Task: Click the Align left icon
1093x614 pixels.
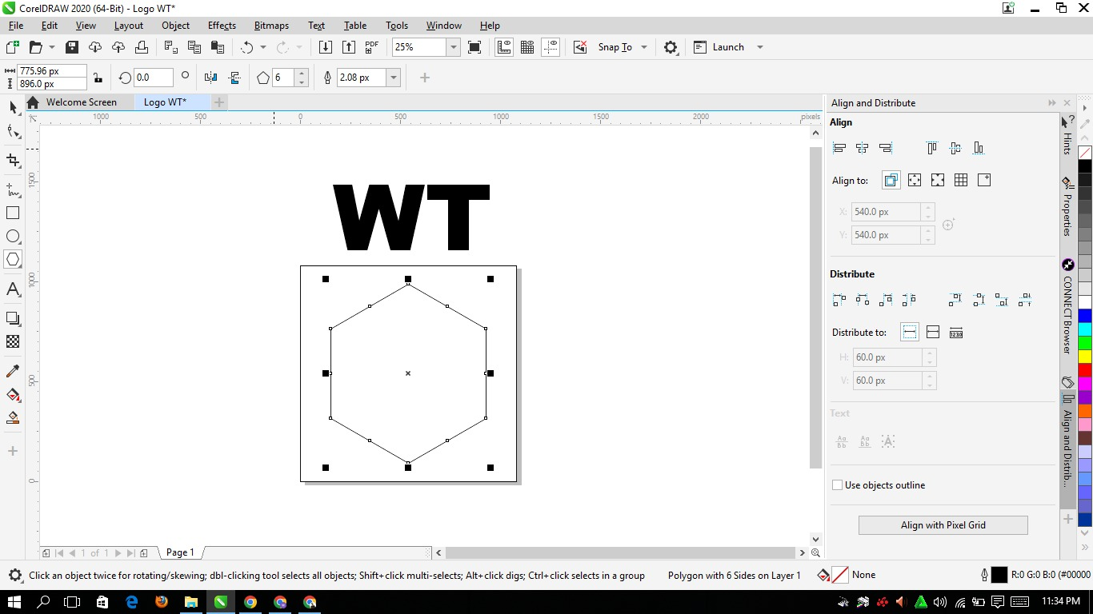Action: 839,148
